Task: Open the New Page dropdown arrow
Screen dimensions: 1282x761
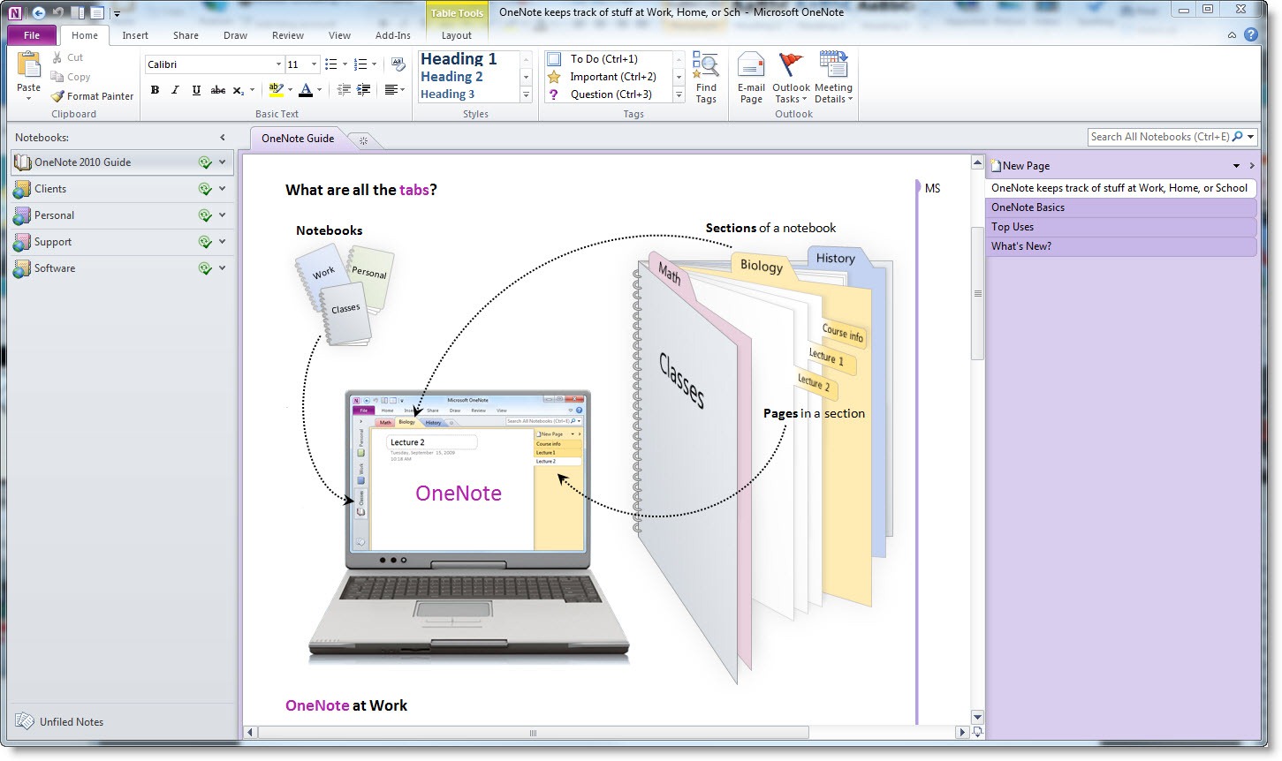Action: pyautogui.click(x=1236, y=166)
